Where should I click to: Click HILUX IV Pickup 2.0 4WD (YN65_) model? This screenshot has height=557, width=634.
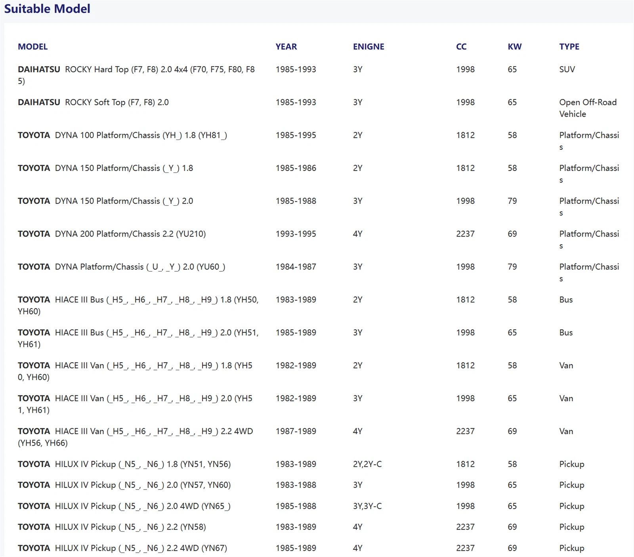tap(124, 506)
